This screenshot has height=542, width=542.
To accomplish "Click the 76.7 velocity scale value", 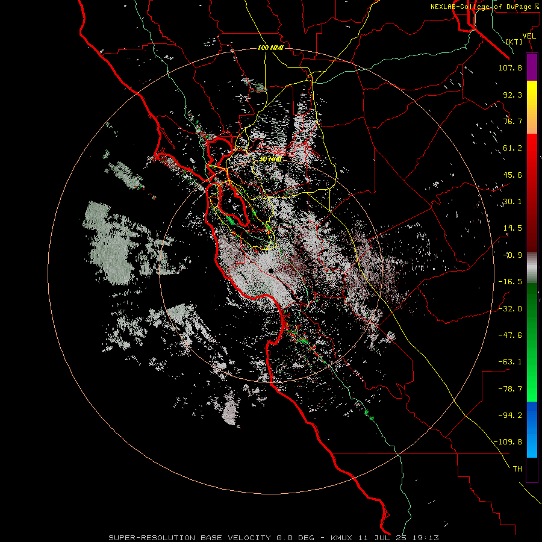I will pos(512,121).
